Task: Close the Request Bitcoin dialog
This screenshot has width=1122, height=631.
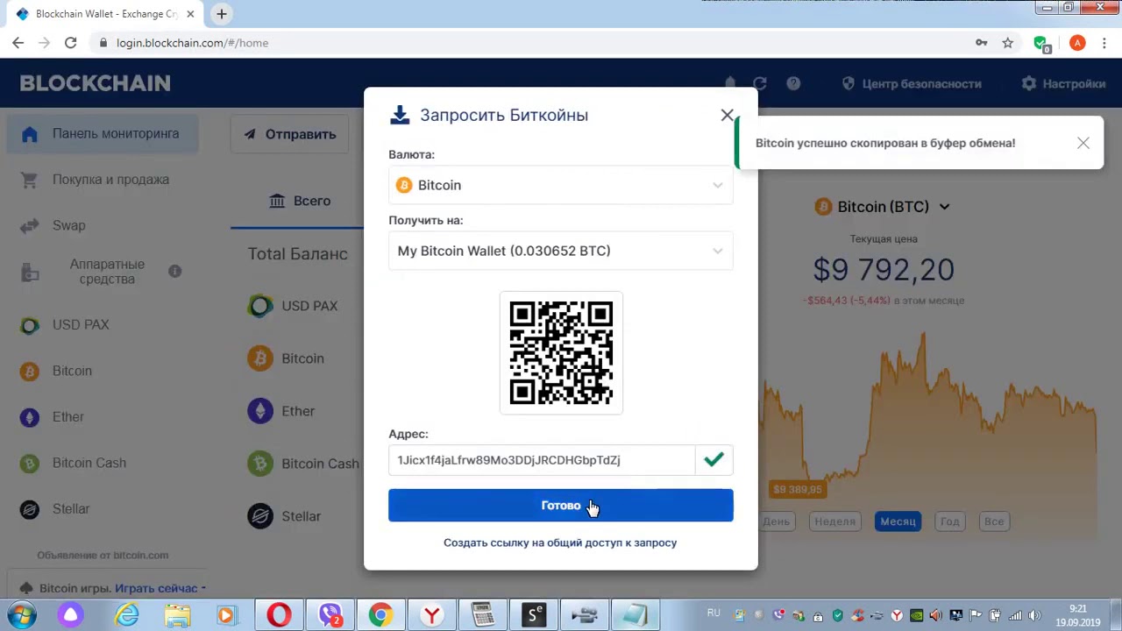Action: tap(727, 115)
